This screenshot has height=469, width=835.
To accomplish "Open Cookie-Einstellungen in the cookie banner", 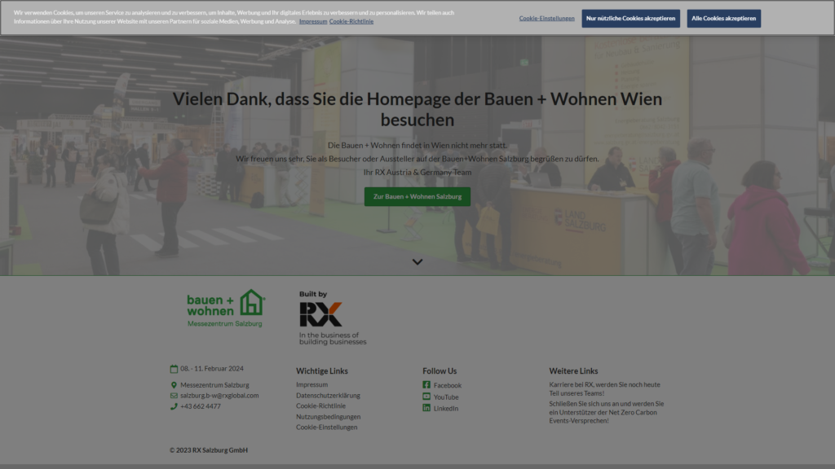I will [x=546, y=19].
